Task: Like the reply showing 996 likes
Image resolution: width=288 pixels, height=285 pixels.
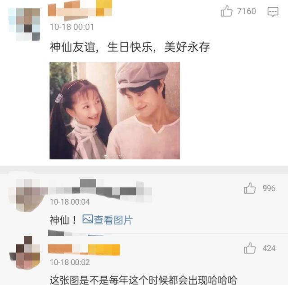Action: click(250, 189)
